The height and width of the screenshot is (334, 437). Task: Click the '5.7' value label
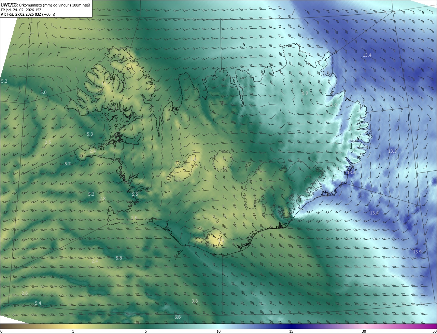68,164
